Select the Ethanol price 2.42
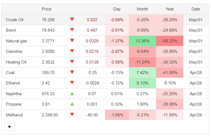This screenshot has height=137, width=211. (46, 83)
